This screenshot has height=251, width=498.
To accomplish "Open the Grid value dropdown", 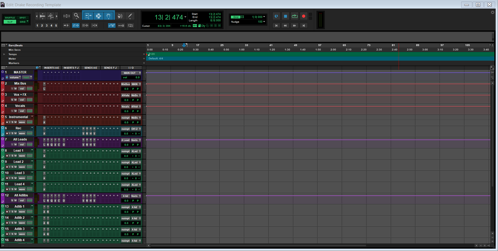I will coord(264,17).
